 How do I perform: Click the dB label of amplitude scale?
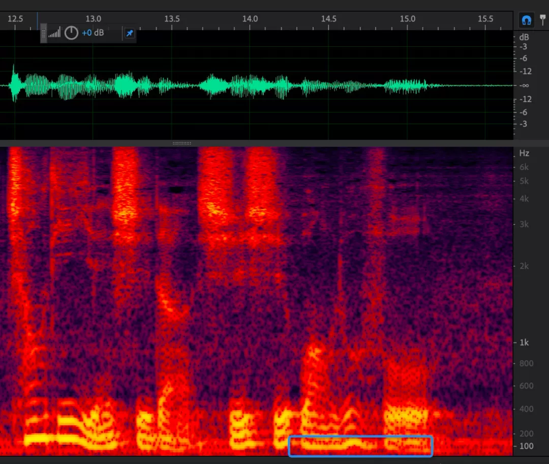pyautogui.click(x=524, y=37)
